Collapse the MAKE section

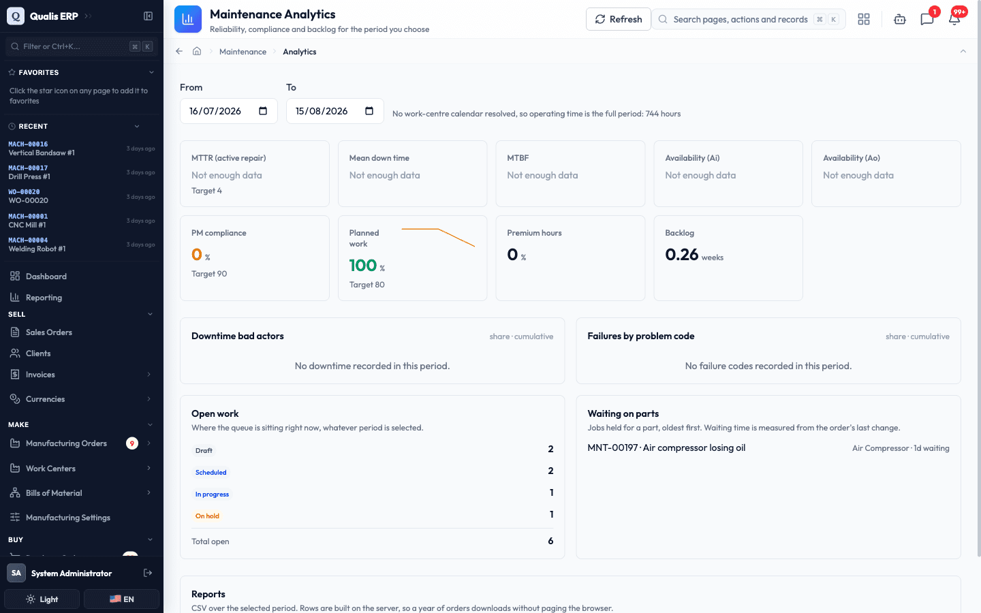(x=151, y=424)
